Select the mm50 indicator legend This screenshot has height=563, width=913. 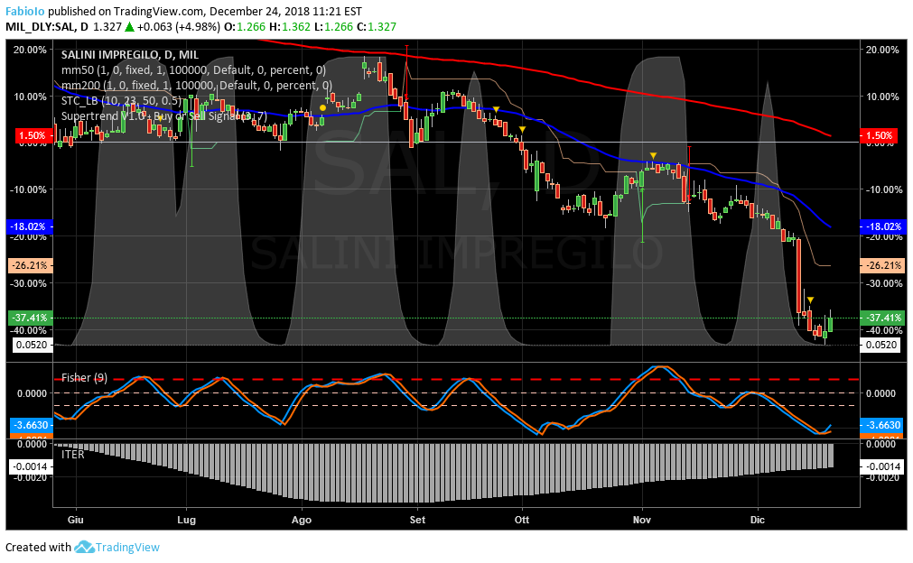coord(193,69)
